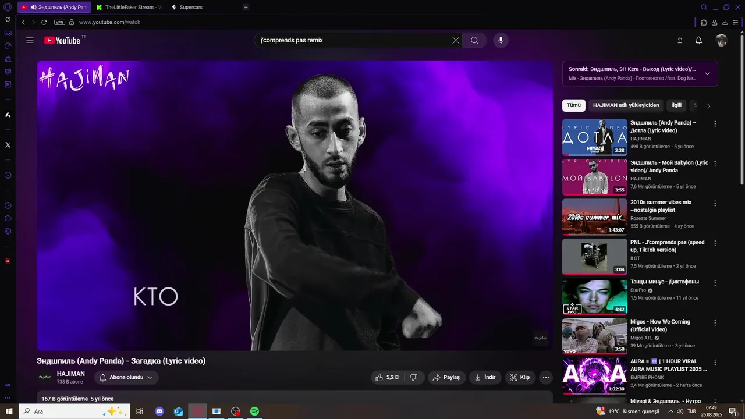Viewport: 745px width, 419px height.
Task: Open browser downloads arrow icon
Action: click(x=725, y=22)
